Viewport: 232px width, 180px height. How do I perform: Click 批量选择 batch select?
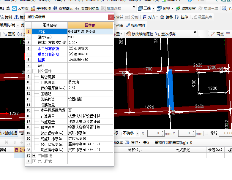(111, 8)
